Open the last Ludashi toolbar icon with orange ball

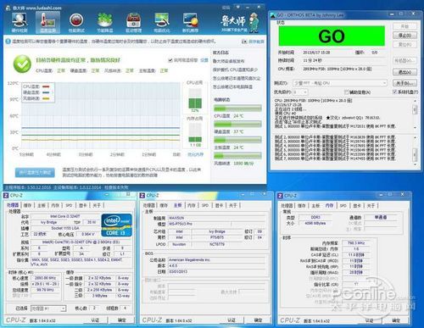tap(191, 22)
